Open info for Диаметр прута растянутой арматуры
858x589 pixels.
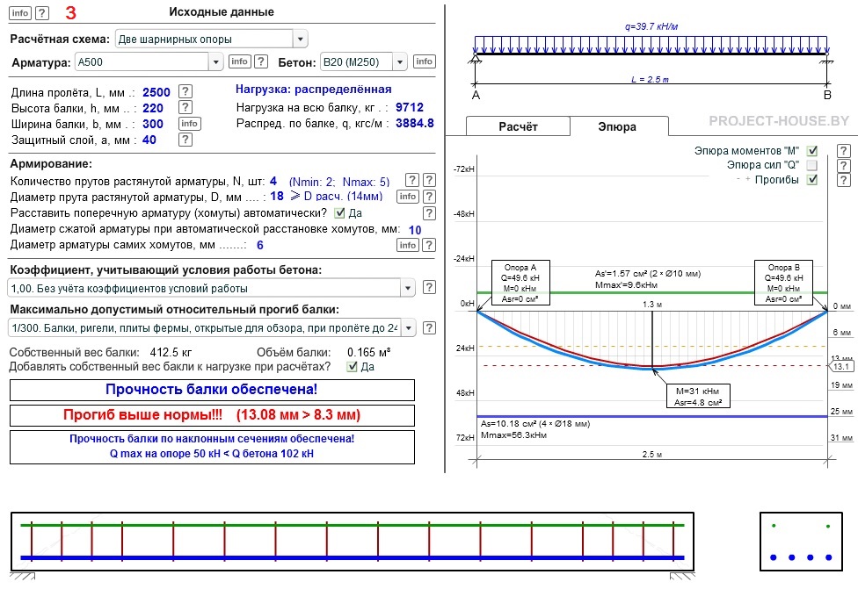click(x=408, y=196)
